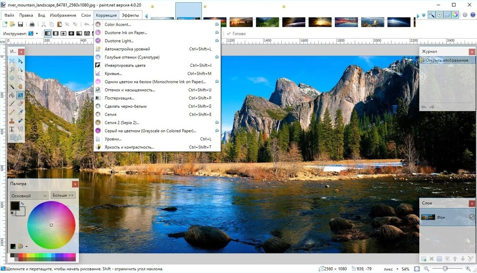Image resolution: width=477 pixels, height=273 pixels.
Task: Click Открыть изображение entry in Журнал
Action: coord(447,60)
